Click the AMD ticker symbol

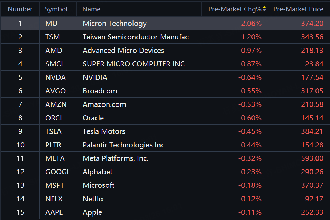[54, 51]
